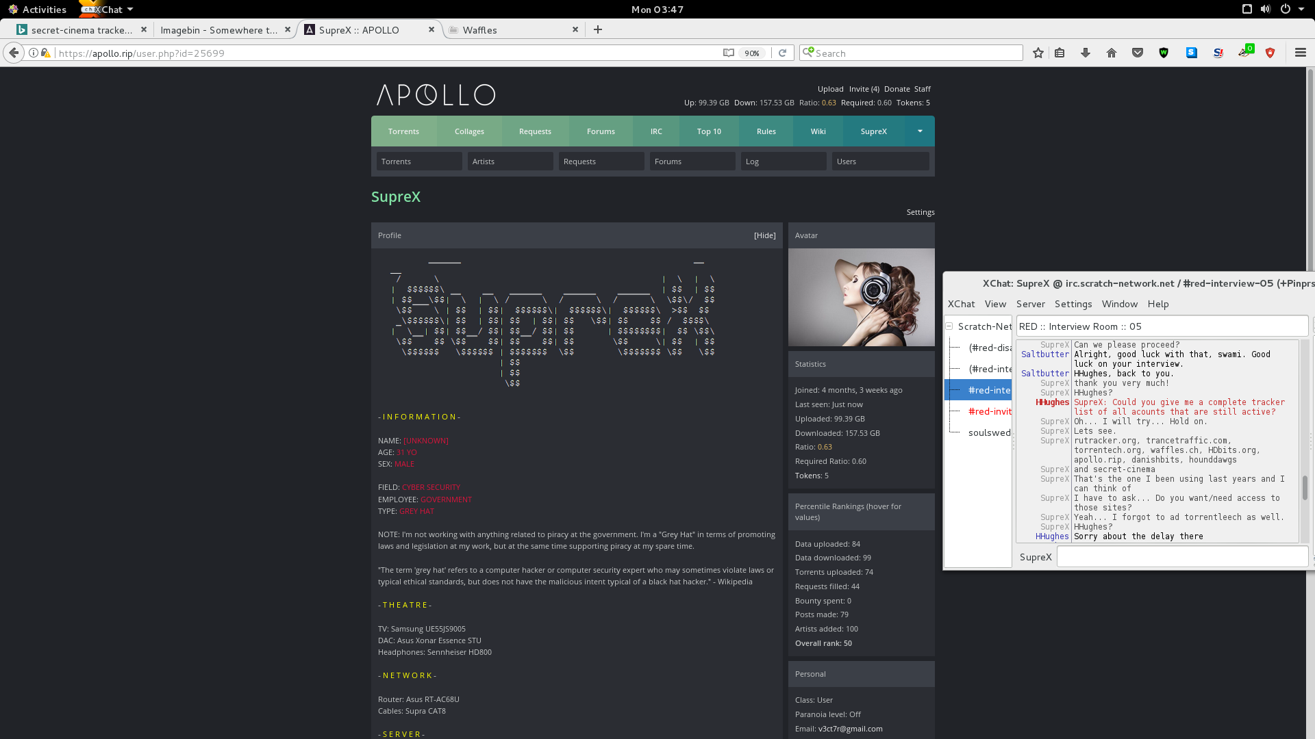The height and width of the screenshot is (739, 1315).
Task: Show bookmarks list icon
Action: click(1060, 53)
